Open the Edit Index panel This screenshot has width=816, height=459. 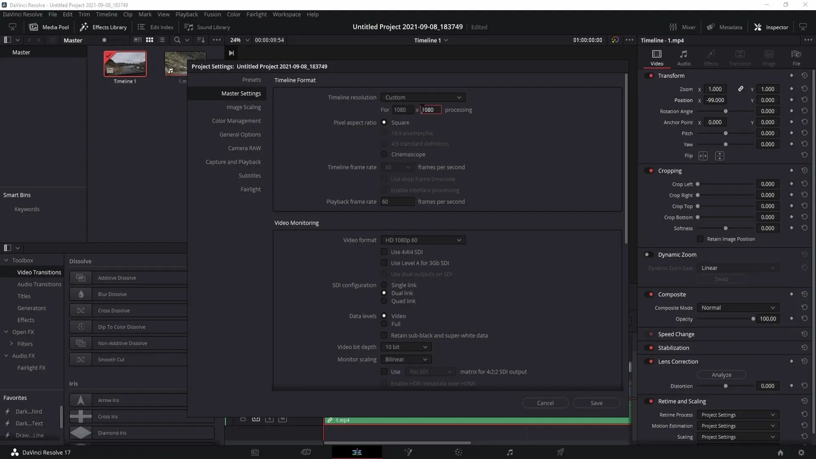[155, 27]
